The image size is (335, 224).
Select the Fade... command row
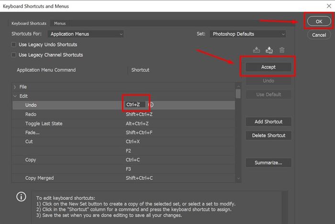coord(123,133)
